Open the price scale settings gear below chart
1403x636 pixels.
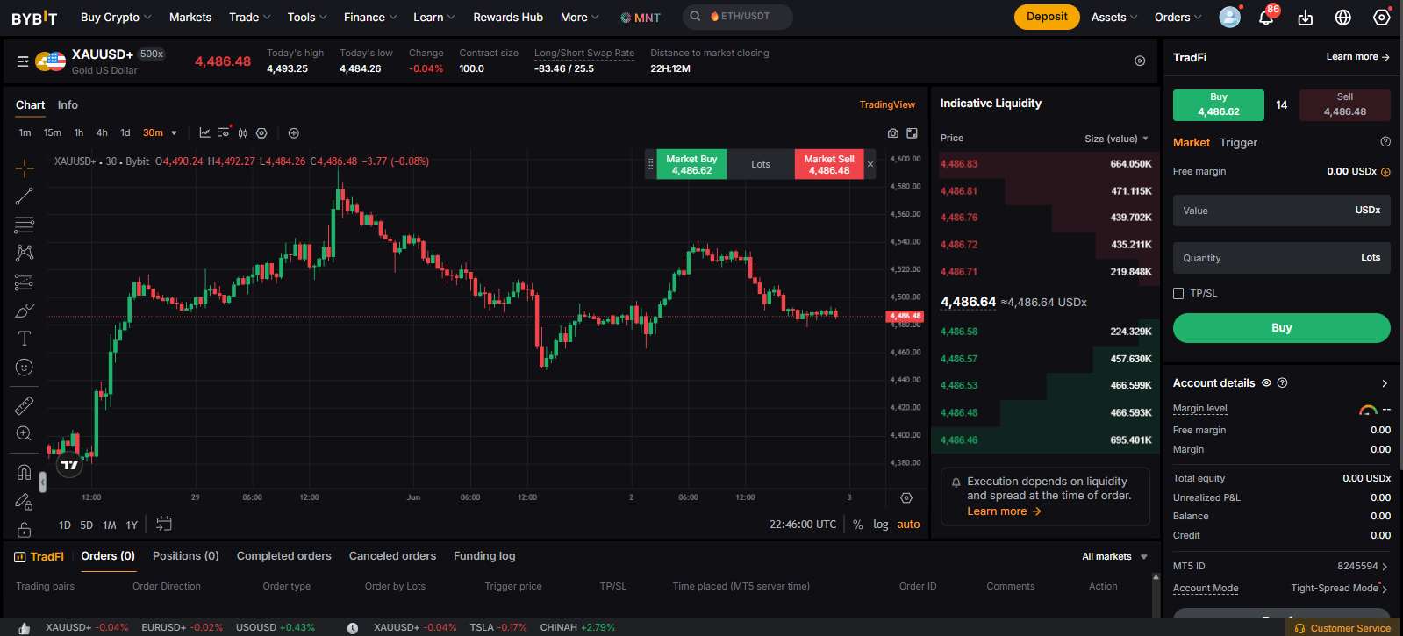pyautogui.click(x=906, y=497)
